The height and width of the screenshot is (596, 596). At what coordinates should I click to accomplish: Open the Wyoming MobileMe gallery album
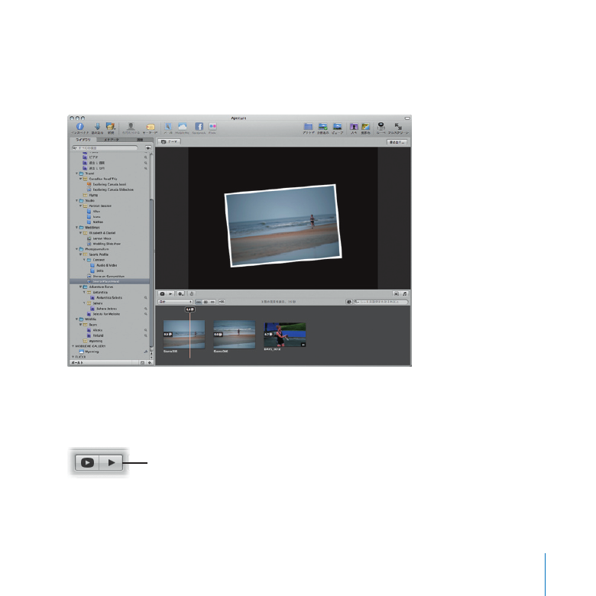pyautogui.click(x=91, y=351)
